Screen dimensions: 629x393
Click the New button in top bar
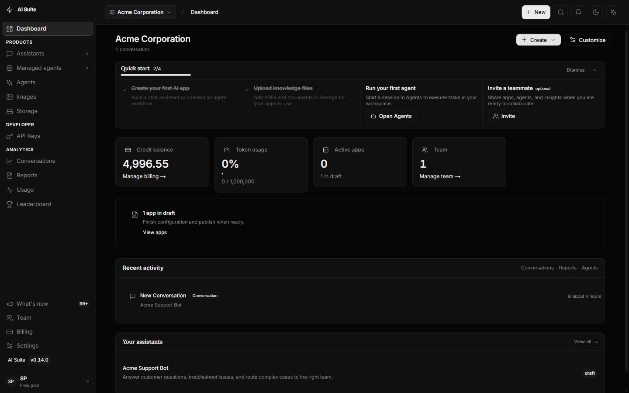tap(536, 12)
